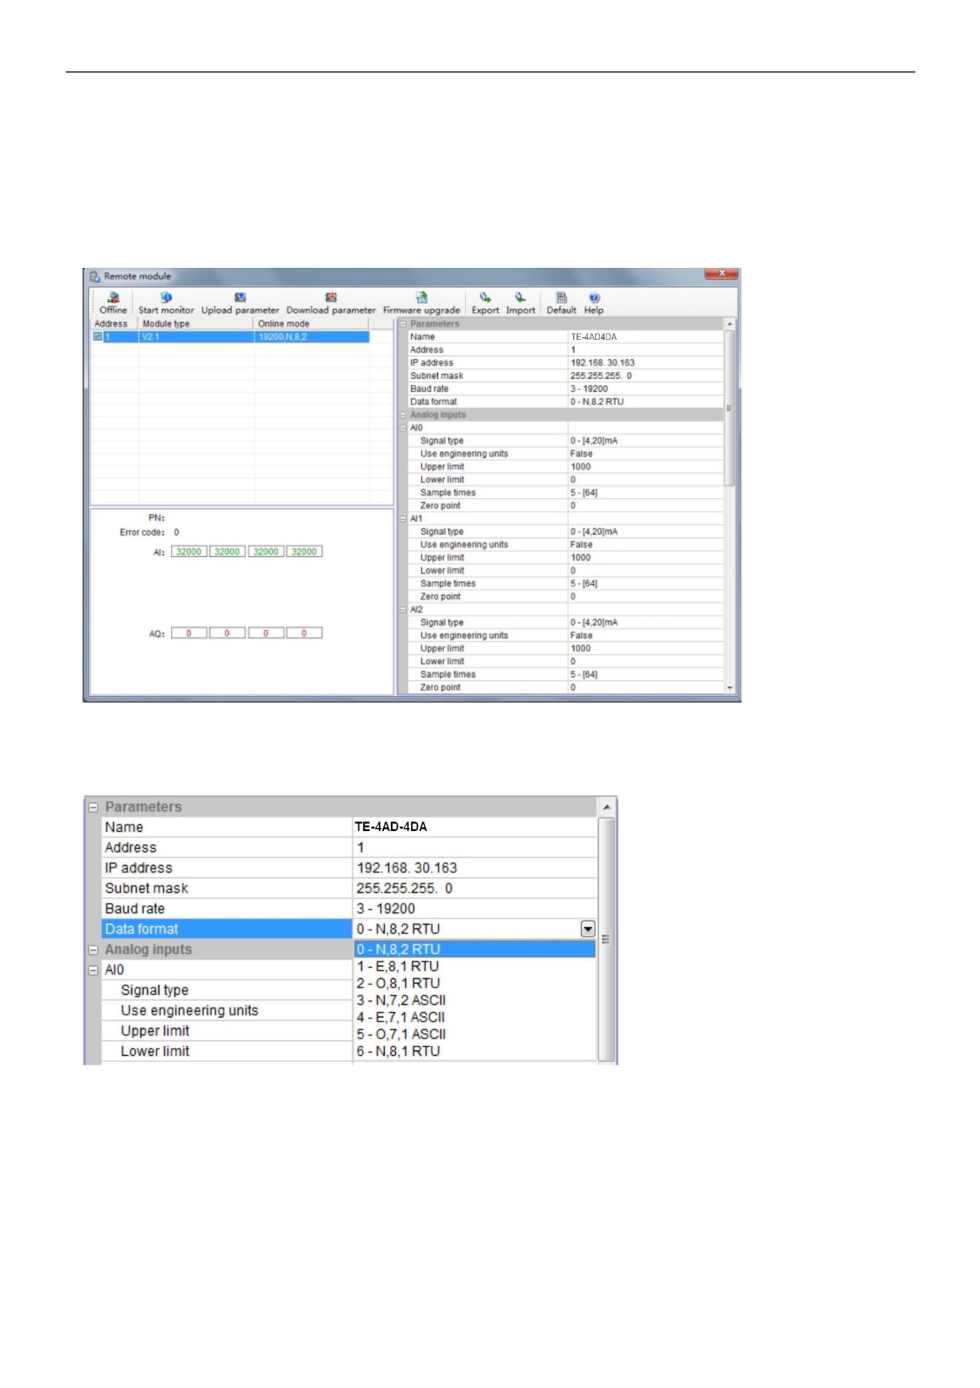Click Subnet mask value in lower panel

[475, 888]
